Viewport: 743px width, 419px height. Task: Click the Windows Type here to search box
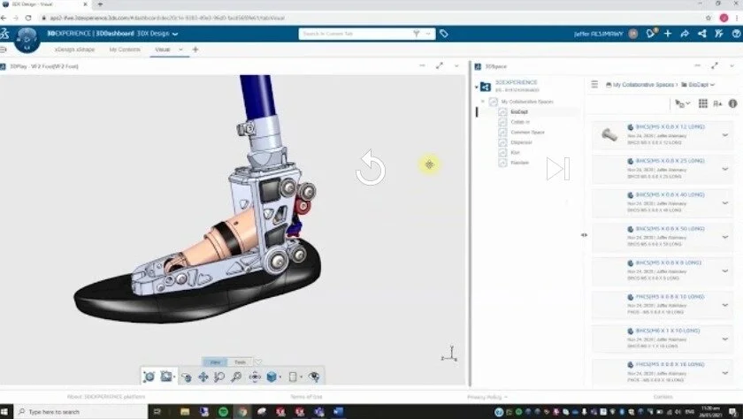81,412
